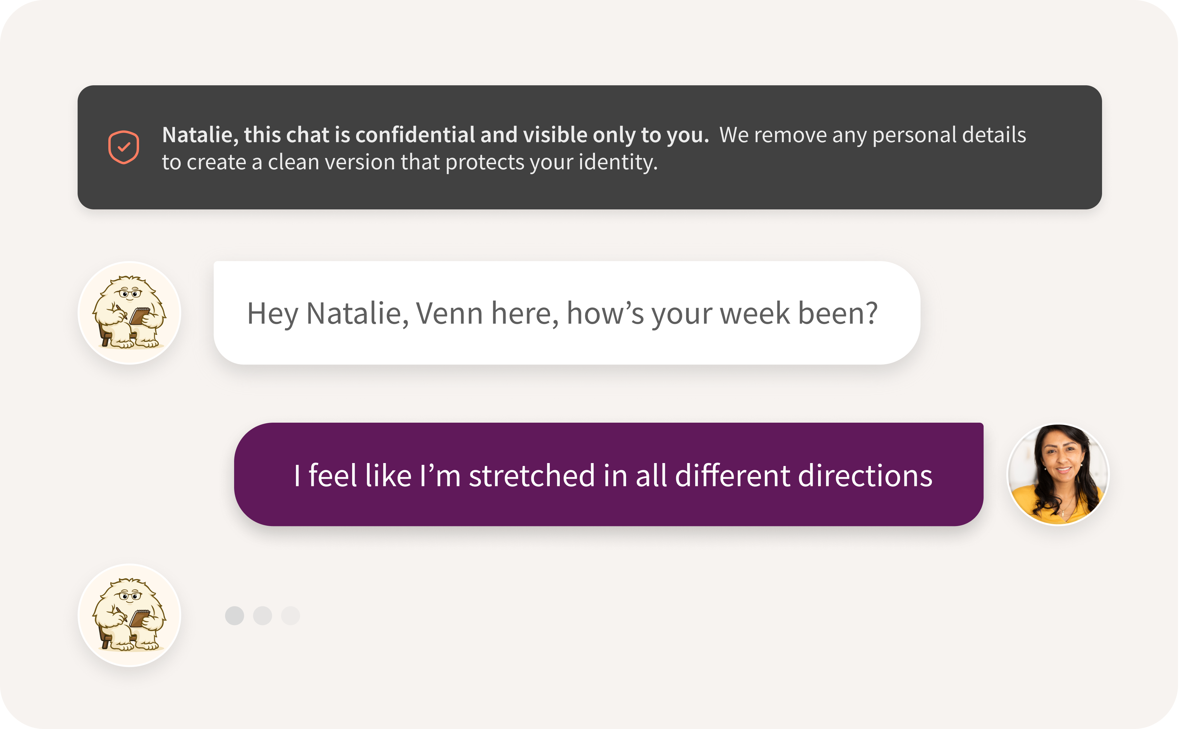This screenshot has height=729, width=1179.
Task: Open Natalie's profile photo
Action: pos(1058,474)
